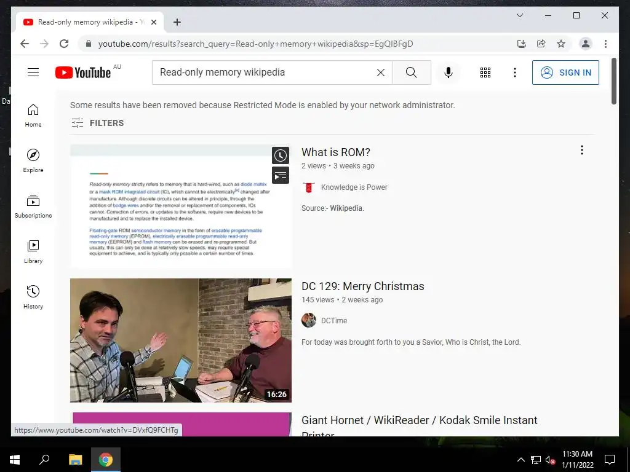Click the SIGN IN button

tap(565, 73)
